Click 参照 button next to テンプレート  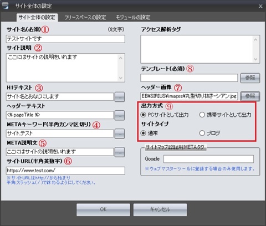pos(250,78)
